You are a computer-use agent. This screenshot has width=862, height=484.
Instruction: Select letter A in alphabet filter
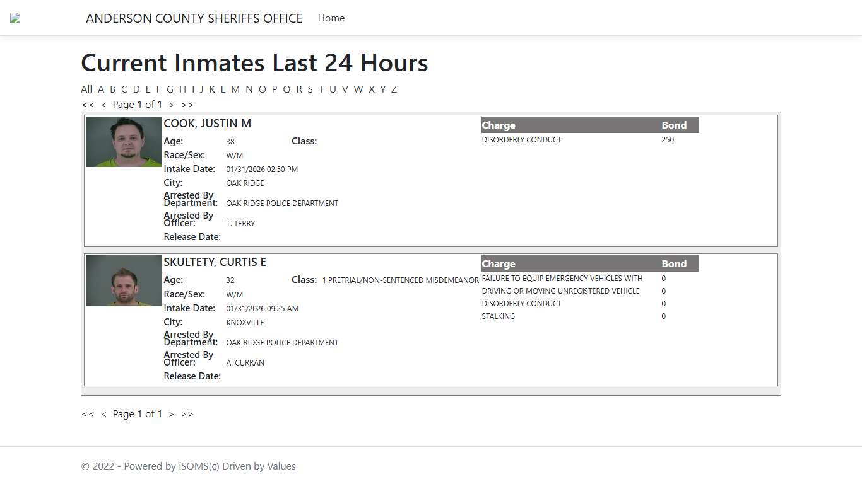point(101,89)
